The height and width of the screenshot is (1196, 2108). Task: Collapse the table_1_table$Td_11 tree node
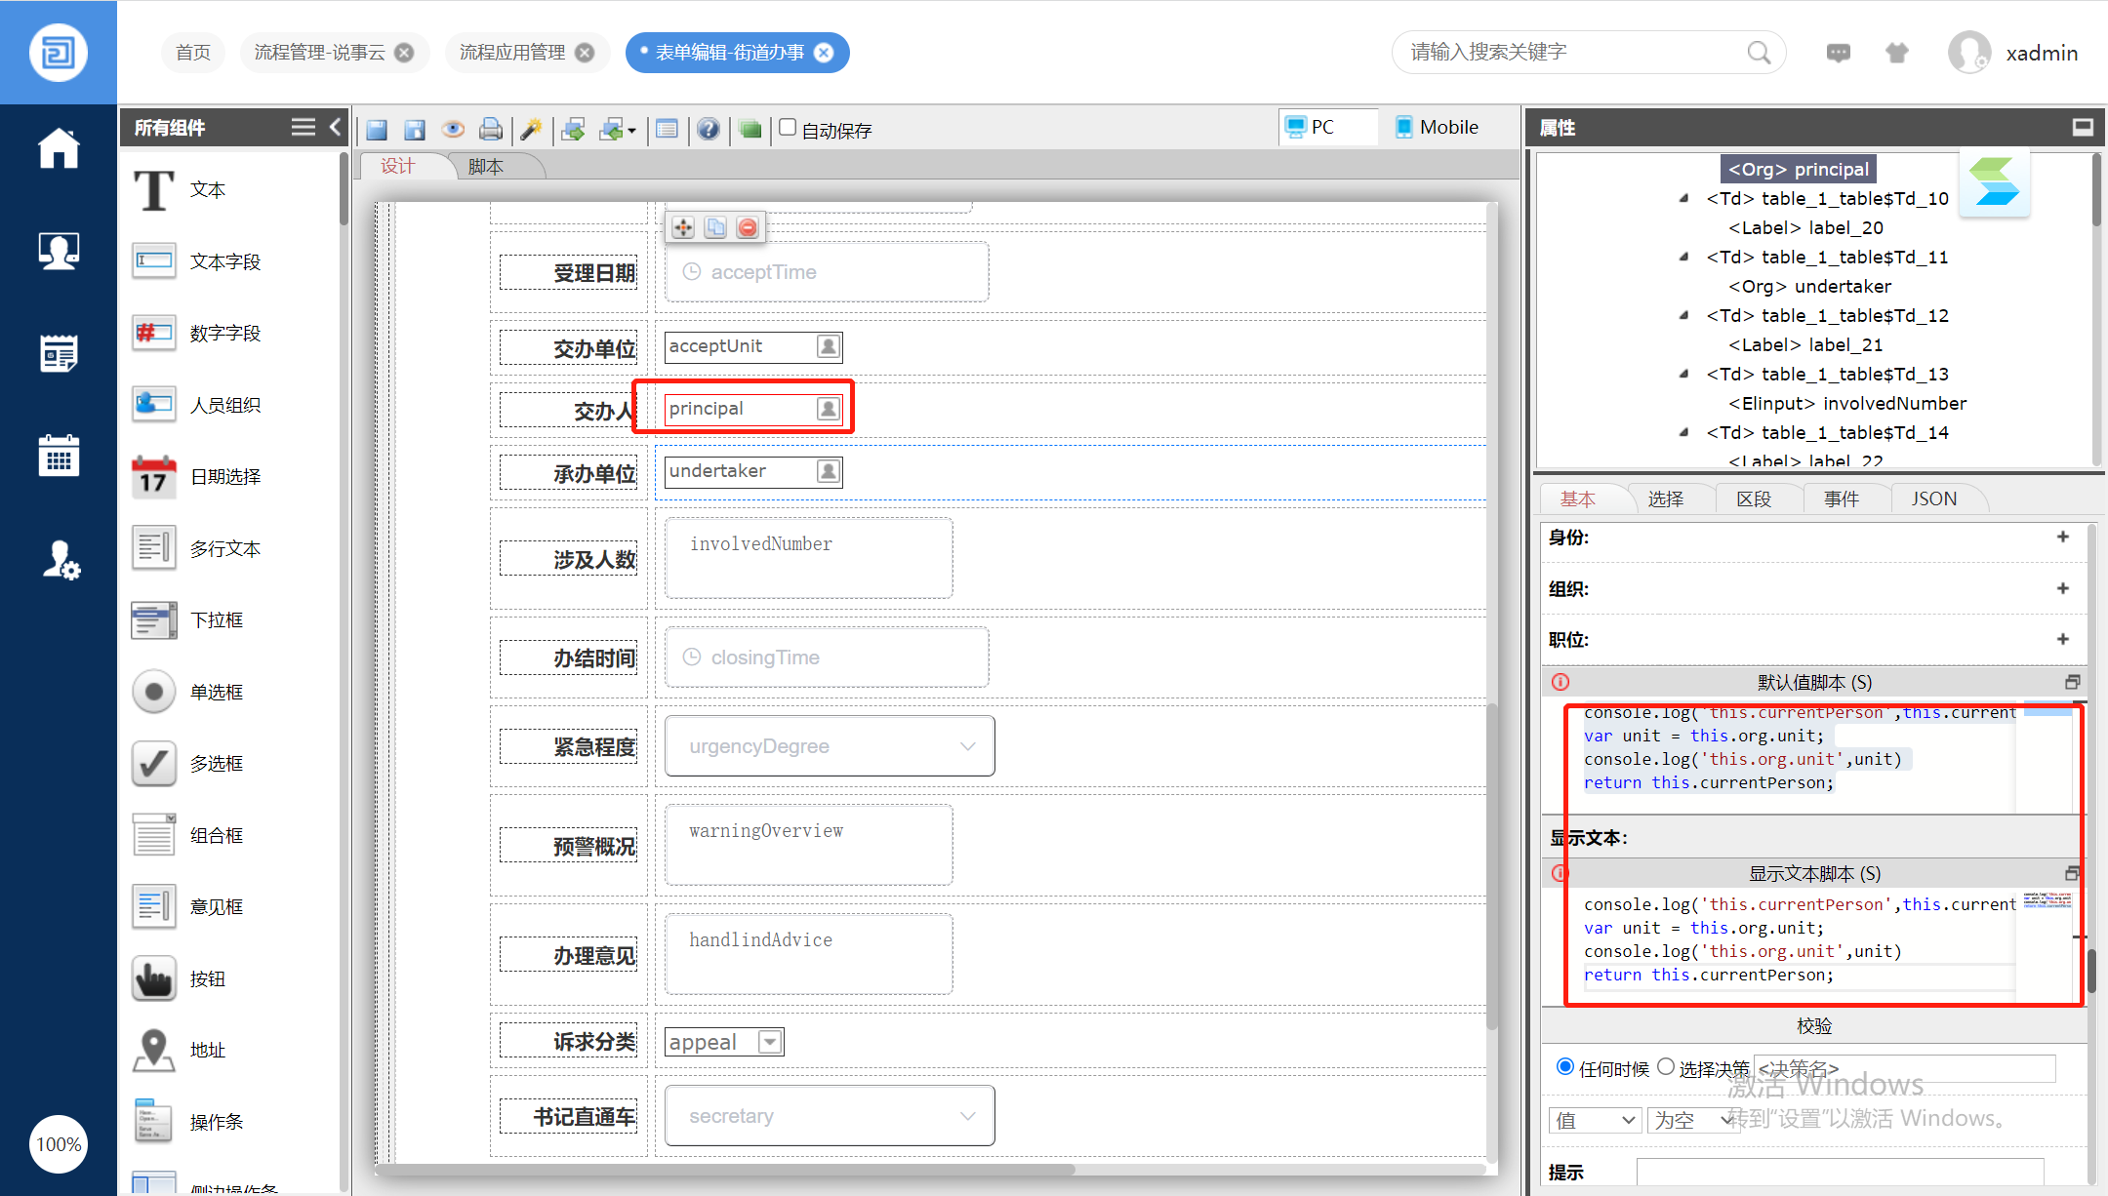[1683, 257]
